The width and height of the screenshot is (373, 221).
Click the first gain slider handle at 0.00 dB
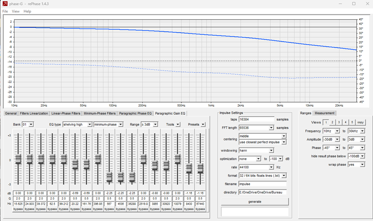tap(18, 159)
